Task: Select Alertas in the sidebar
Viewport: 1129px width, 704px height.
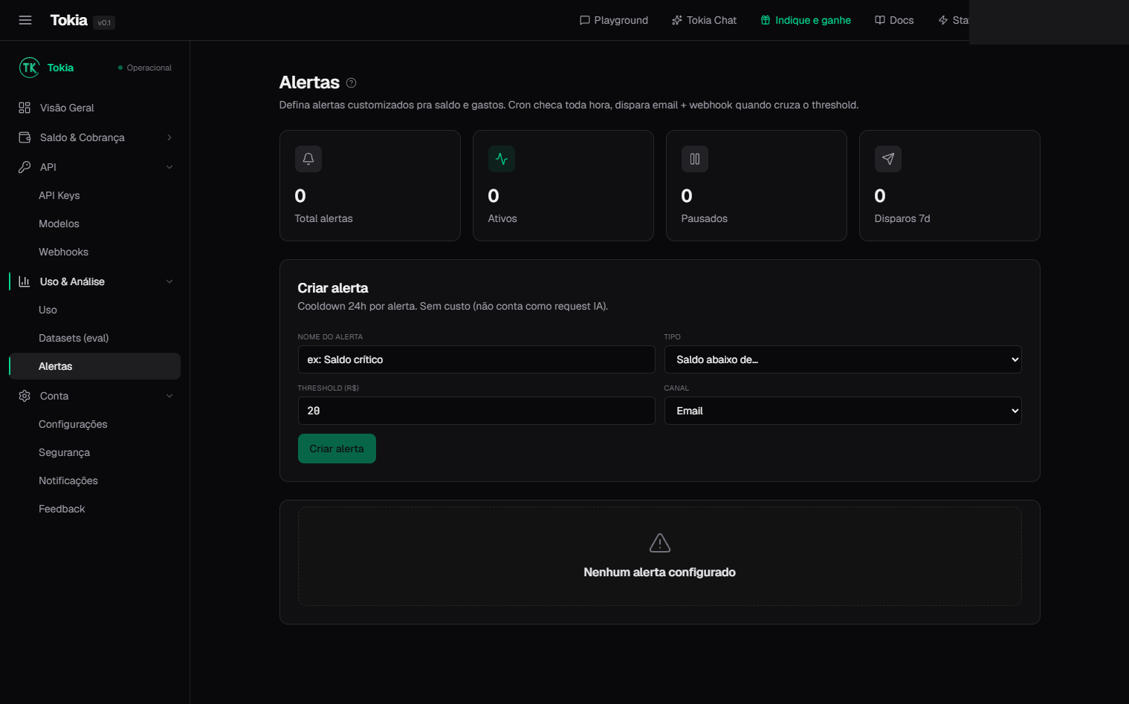Action: coord(95,366)
